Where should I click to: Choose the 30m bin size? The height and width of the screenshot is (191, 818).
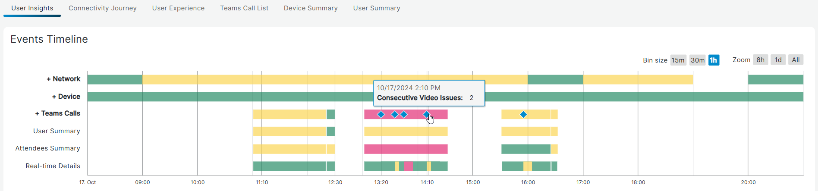697,60
